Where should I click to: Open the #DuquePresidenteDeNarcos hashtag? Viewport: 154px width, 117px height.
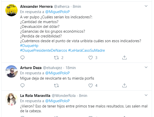point(43,50)
